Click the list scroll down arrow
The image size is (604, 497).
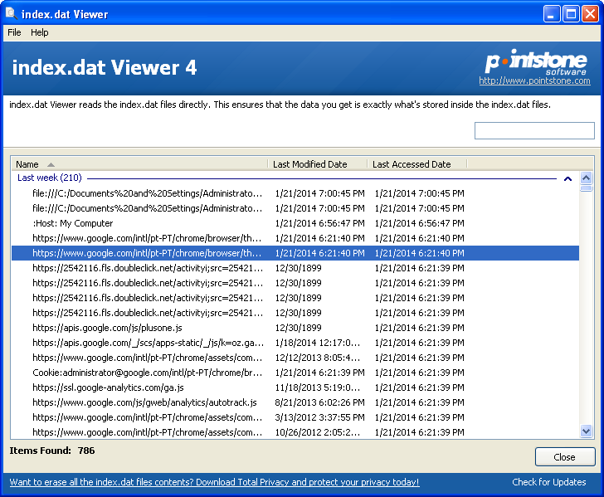click(586, 431)
